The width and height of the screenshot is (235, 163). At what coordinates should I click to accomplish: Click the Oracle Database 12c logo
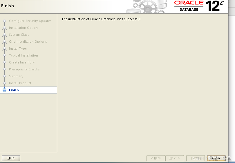(199, 6)
